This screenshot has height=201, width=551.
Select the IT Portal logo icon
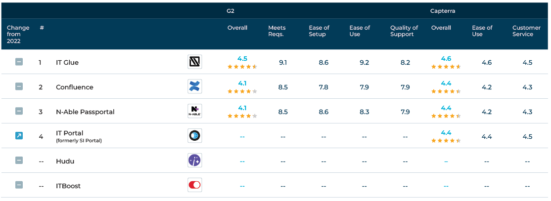[195, 136]
